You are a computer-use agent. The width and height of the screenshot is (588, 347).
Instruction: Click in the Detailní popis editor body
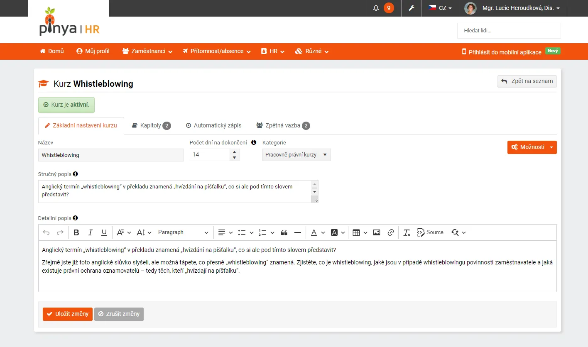(297, 266)
